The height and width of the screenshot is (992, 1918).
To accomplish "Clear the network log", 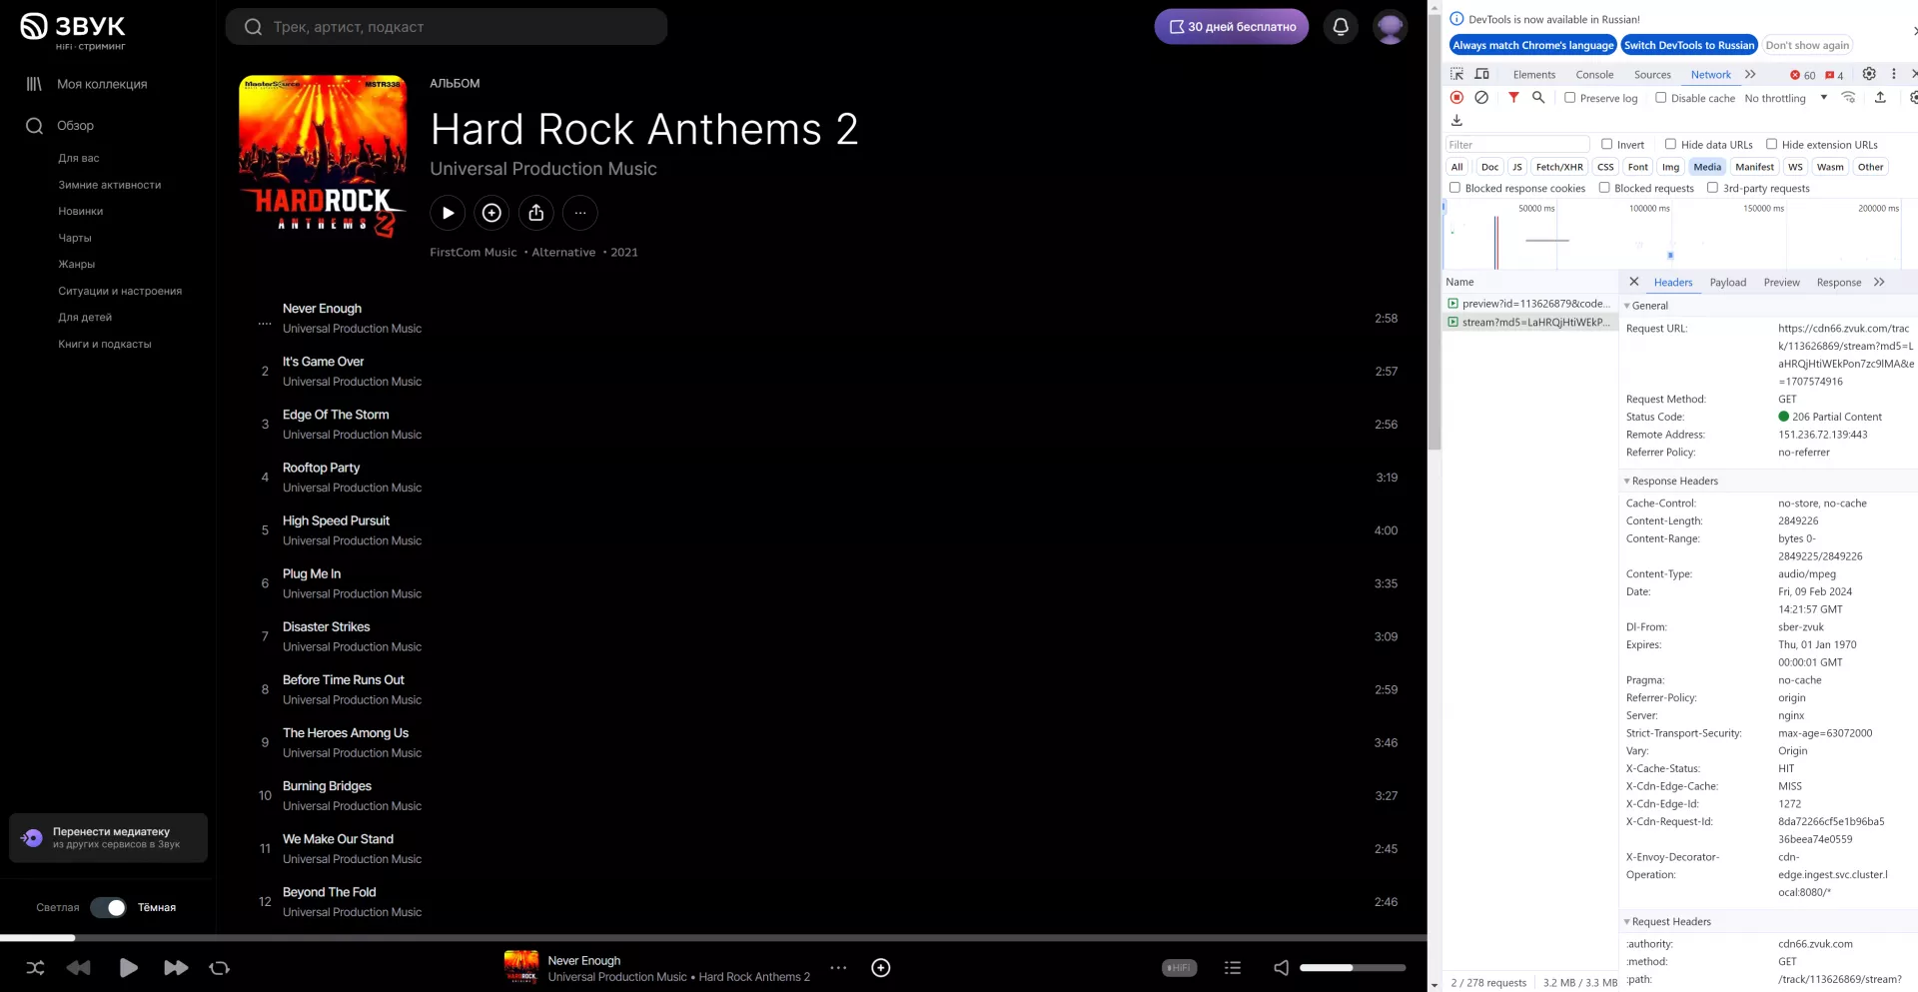I will [x=1481, y=98].
